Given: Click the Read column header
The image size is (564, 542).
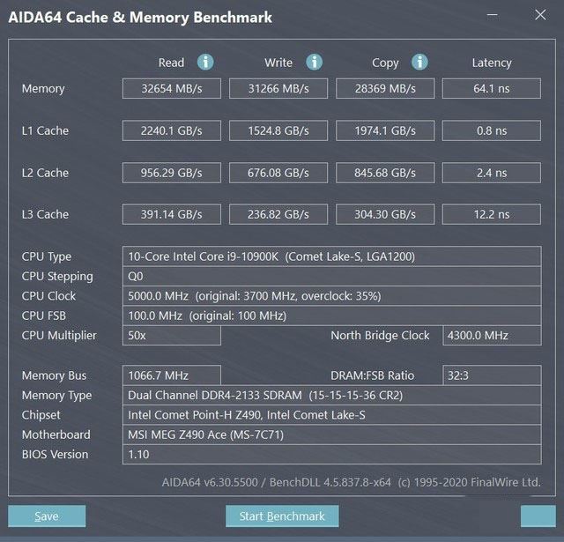Looking at the screenshot, I should pyautogui.click(x=171, y=63).
